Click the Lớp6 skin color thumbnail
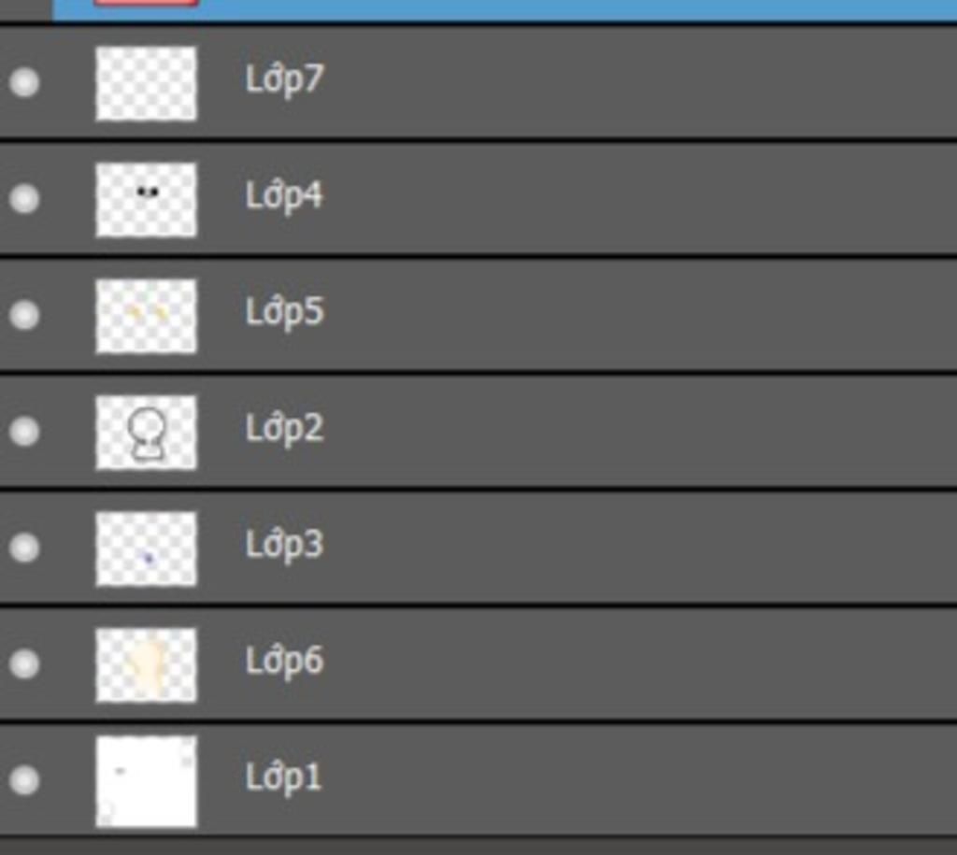Screen dimensions: 957x855 [147, 664]
